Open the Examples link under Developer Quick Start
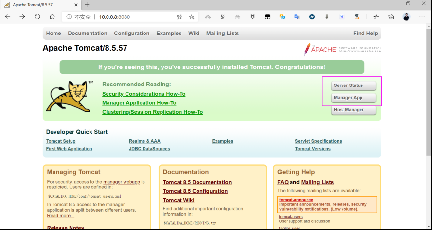The image size is (433, 237). [222, 141]
